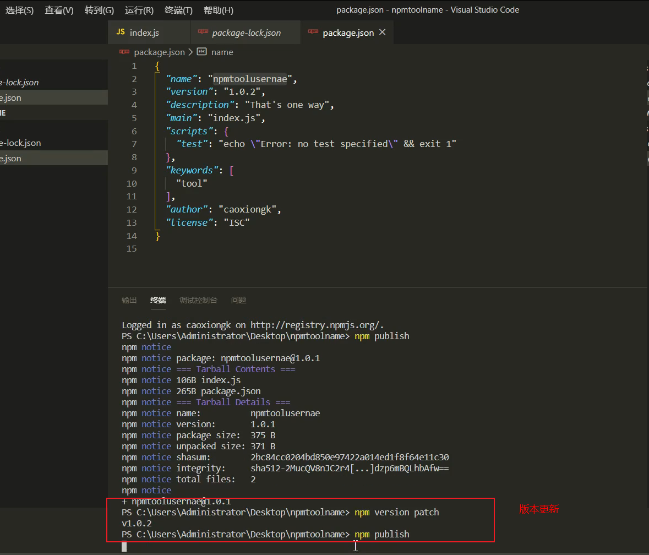The width and height of the screenshot is (649, 555).
Task: Open the 运行(R) menu
Action: click(x=139, y=10)
